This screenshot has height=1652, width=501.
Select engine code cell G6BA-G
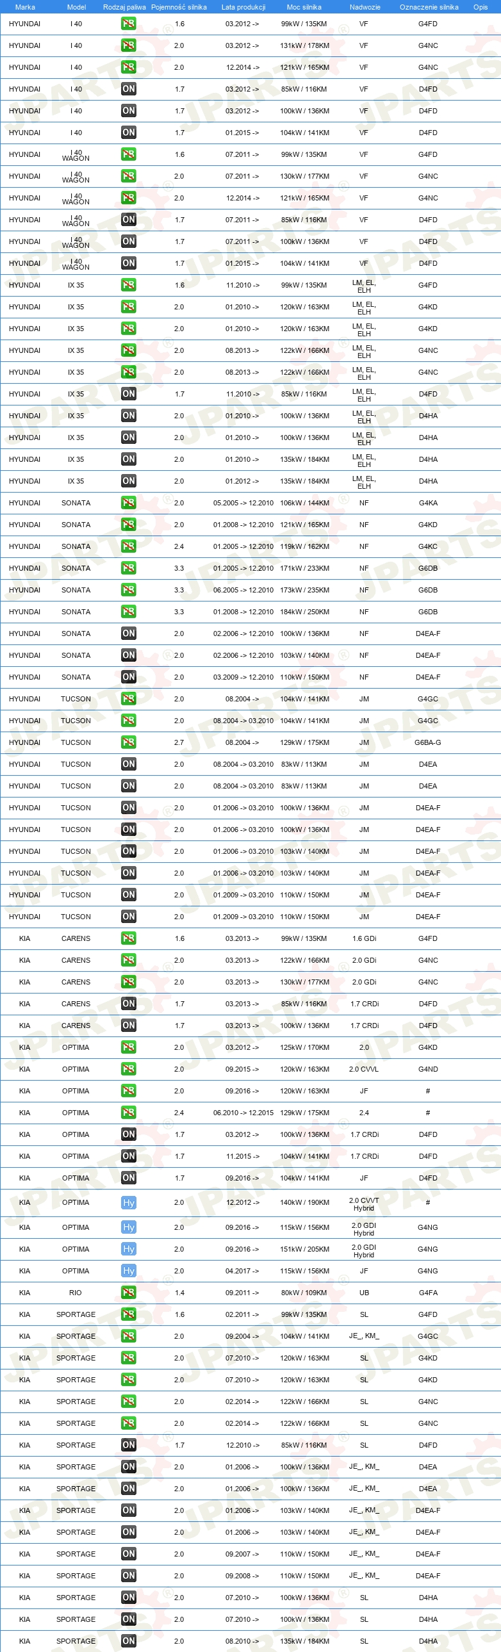coord(428,742)
